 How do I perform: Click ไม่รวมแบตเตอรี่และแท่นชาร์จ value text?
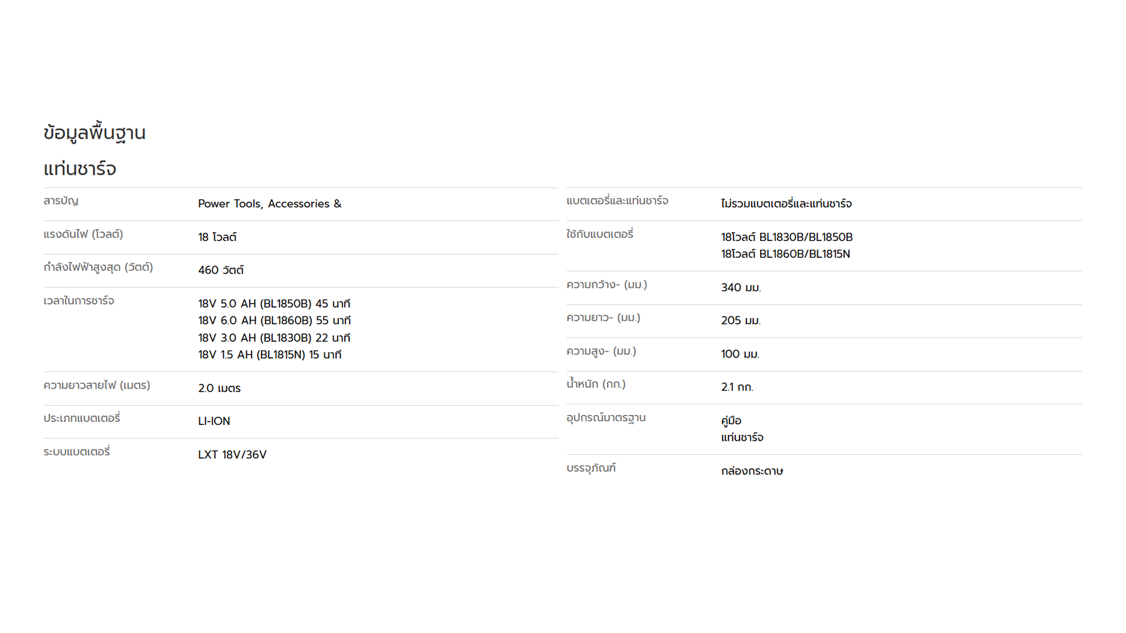(x=786, y=204)
